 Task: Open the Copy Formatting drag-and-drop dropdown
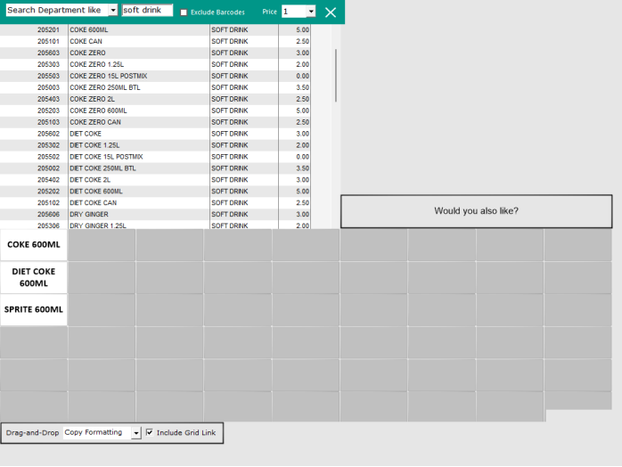tap(136, 433)
